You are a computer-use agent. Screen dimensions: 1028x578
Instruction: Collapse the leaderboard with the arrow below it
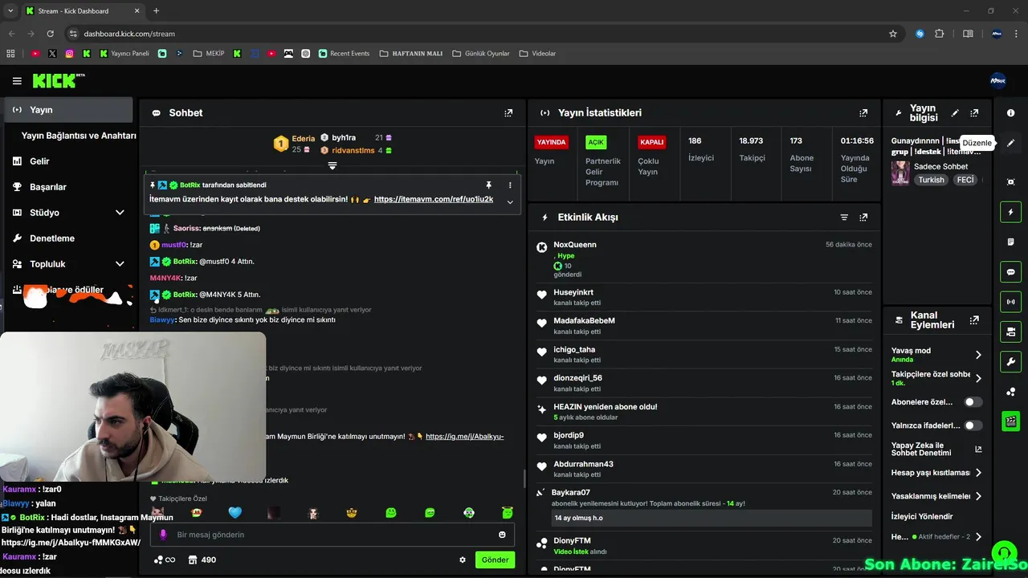pyautogui.click(x=332, y=166)
